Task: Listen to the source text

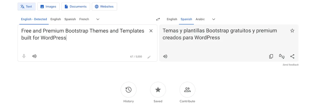Action: pyautogui.click(x=34, y=56)
